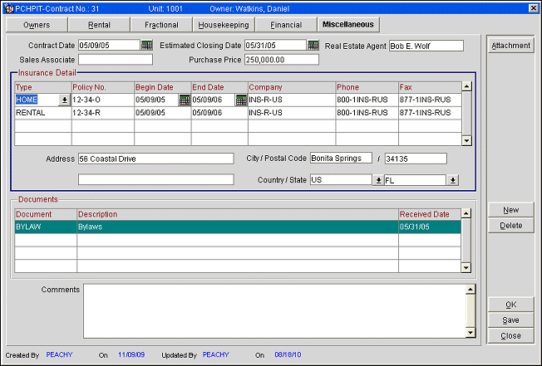Switch to the Financial tab

point(286,25)
